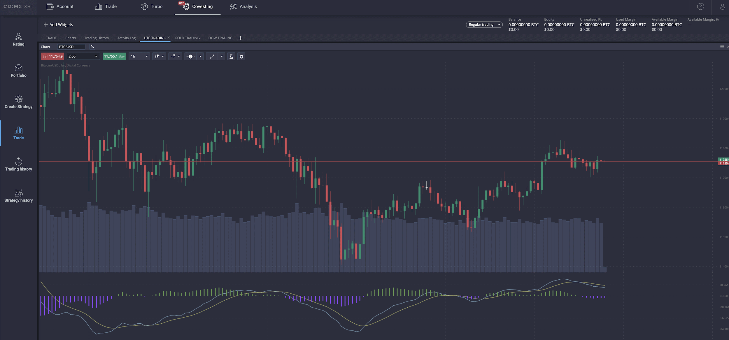Open the help question mark icon
The height and width of the screenshot is (340, 729).
click(x=700, y=7)
